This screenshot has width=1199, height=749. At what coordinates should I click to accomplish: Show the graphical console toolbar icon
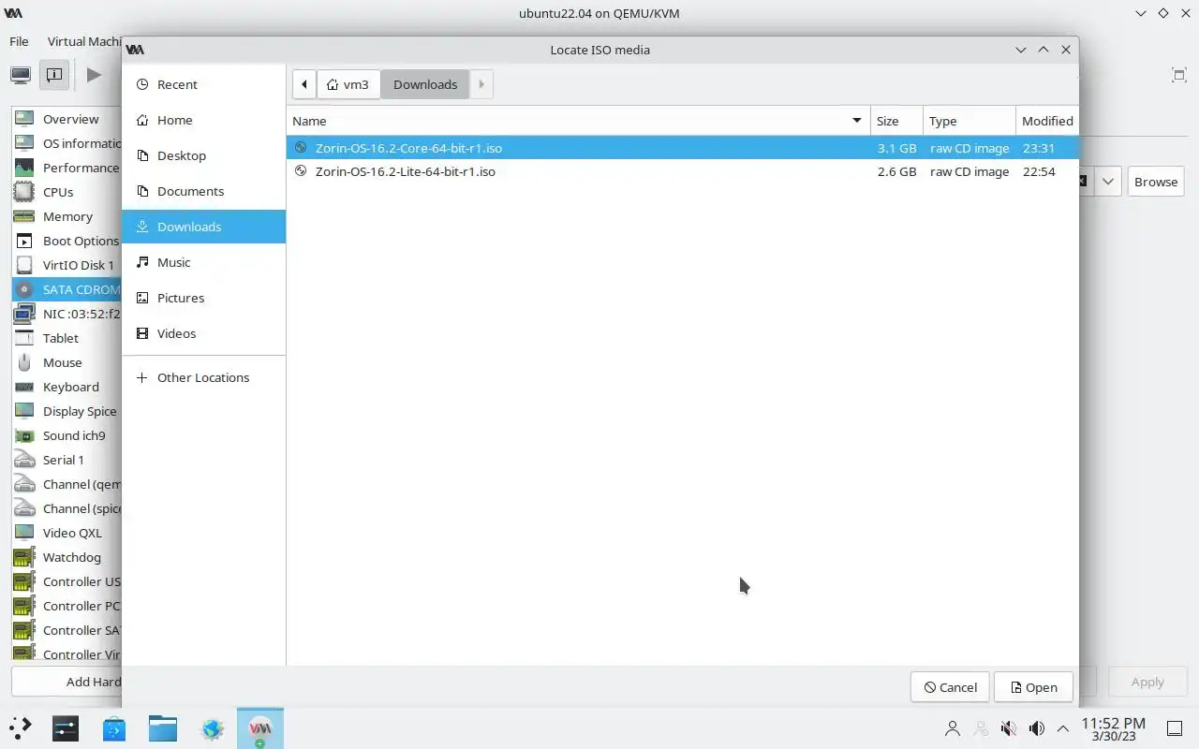pyautogui.click(x=21, y=75)
